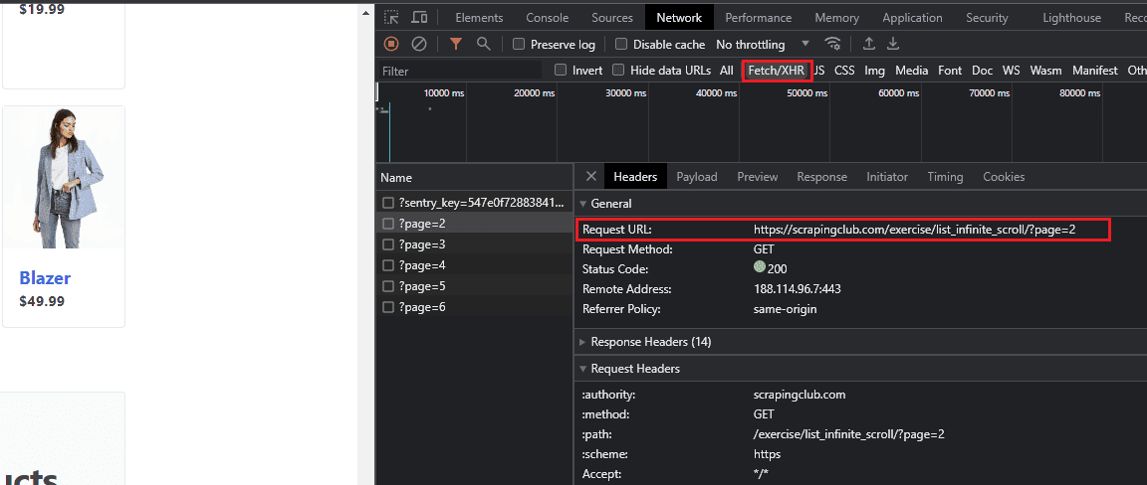Viewport: 1147px width, 485px height.
Task: Filter requests by Fetch/XHR
Action: point(777,71)
